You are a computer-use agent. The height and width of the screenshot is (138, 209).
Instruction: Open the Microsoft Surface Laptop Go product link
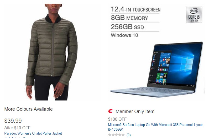coord(156,127)
